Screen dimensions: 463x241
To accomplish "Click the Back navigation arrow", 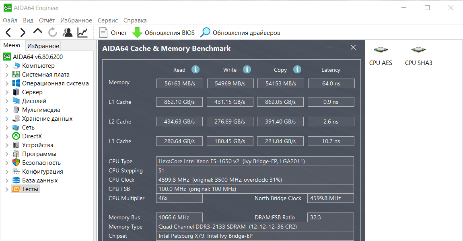I will 8,32.
